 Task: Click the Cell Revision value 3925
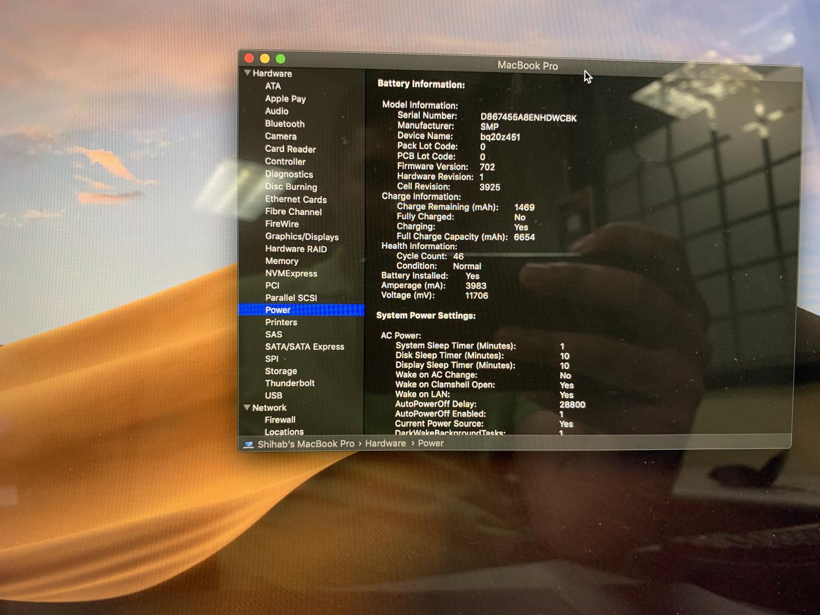pyautogui.click(x=490, y=187)
